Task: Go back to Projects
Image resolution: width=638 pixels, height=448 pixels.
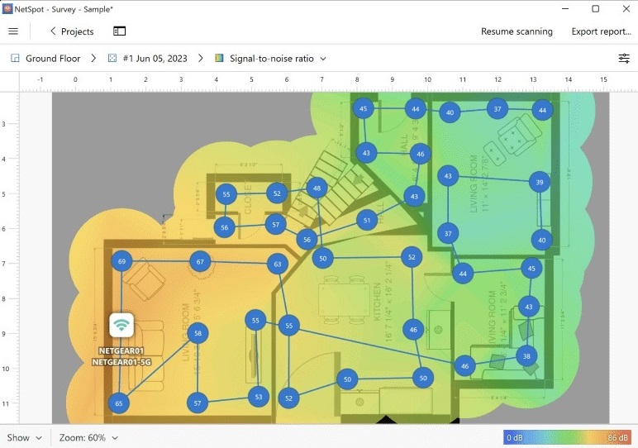Action: [71, 31]
